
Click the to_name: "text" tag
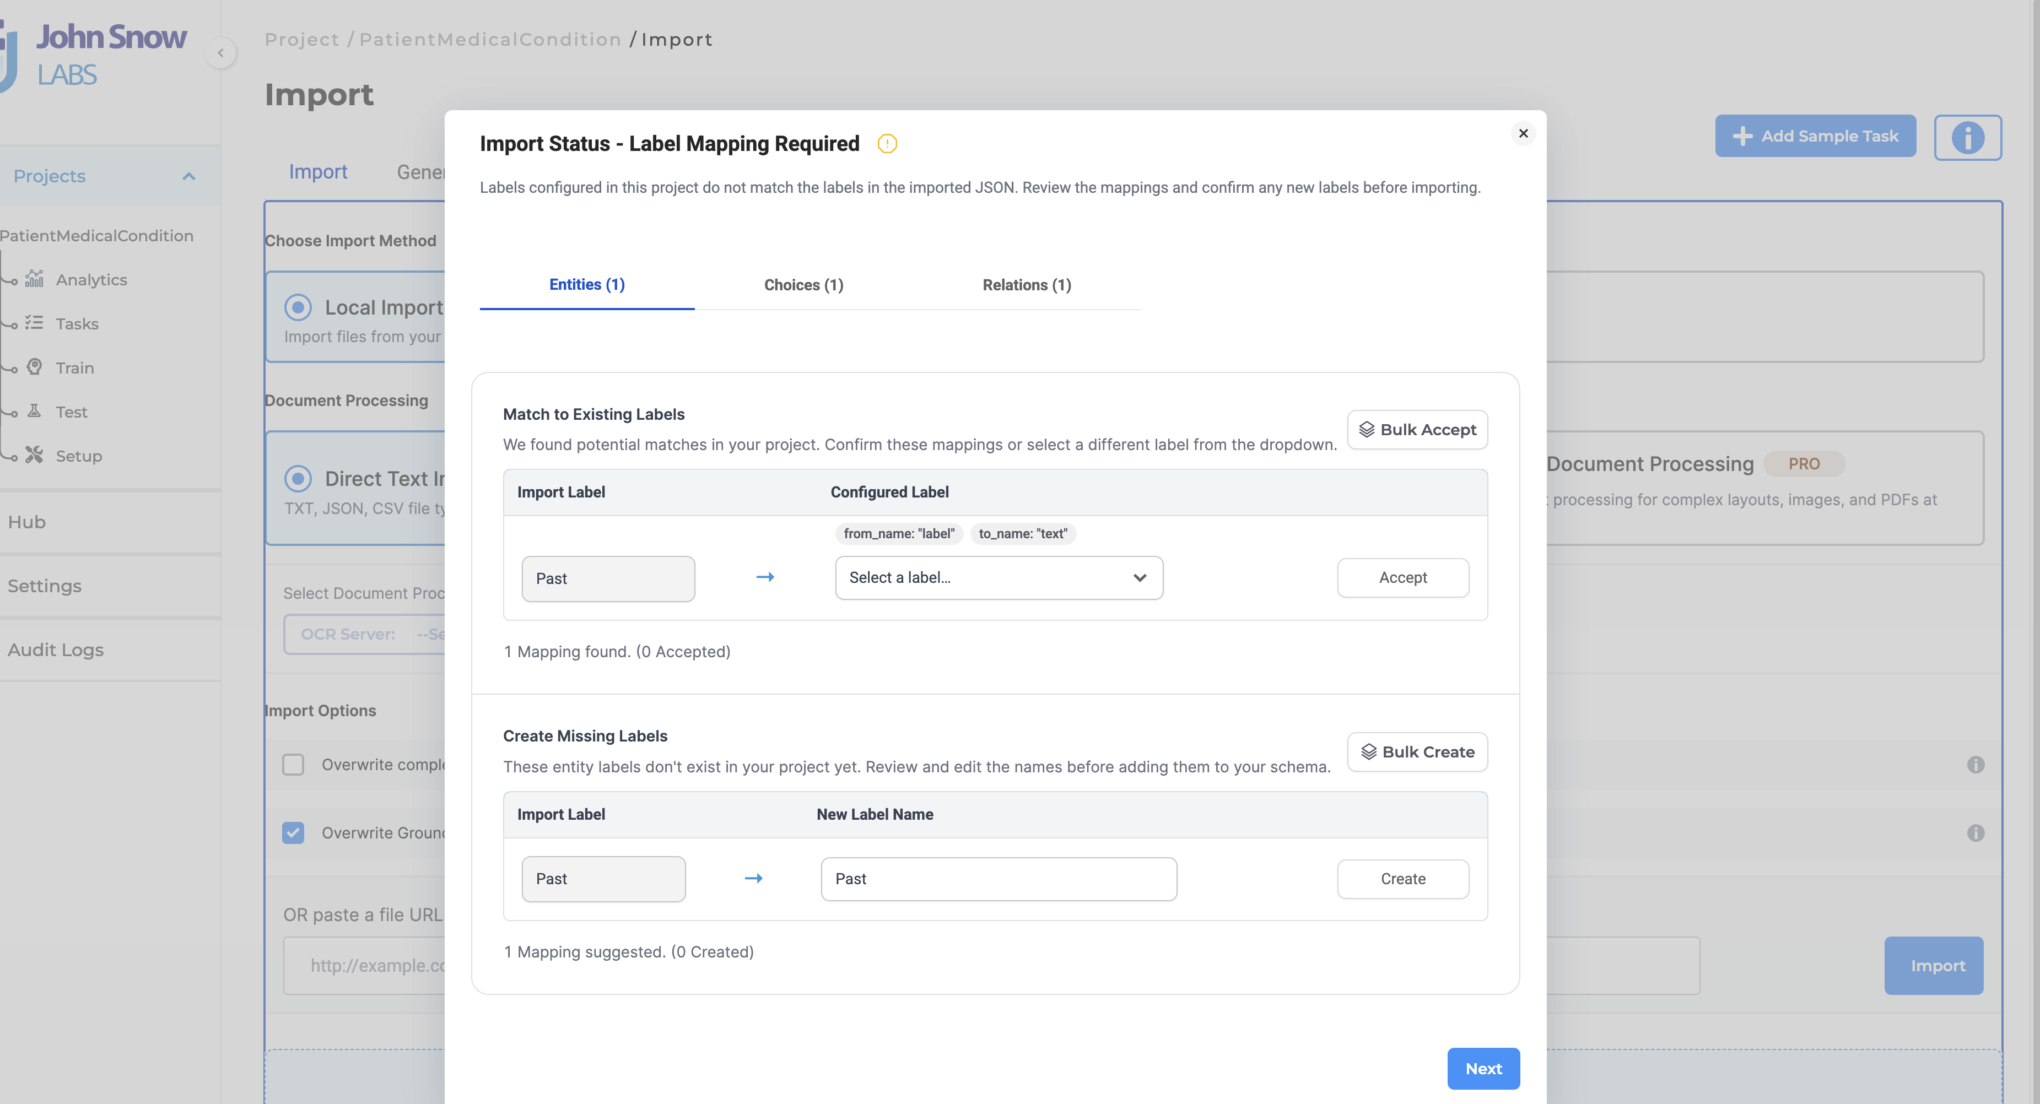[1022, 534]
